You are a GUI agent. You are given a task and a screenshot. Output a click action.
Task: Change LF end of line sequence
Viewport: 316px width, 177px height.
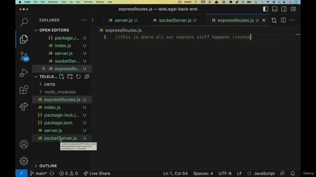[239, 174]
